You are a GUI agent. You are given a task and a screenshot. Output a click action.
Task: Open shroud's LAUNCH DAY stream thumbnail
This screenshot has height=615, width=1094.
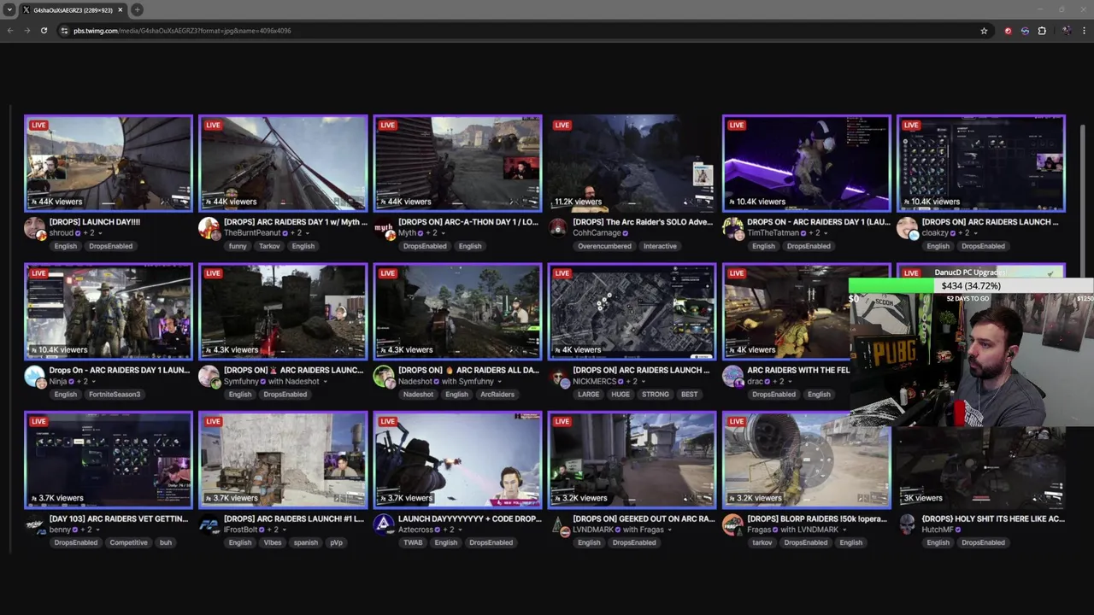pyautogui.click(x=109, y=163)
